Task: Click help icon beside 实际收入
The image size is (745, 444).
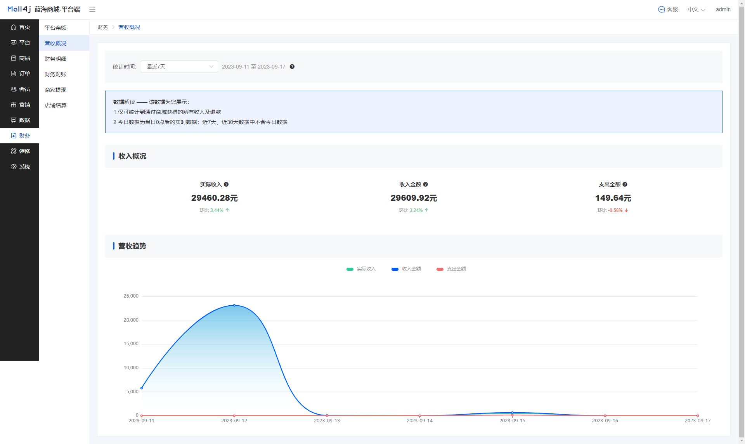Action: coord(226,184)
